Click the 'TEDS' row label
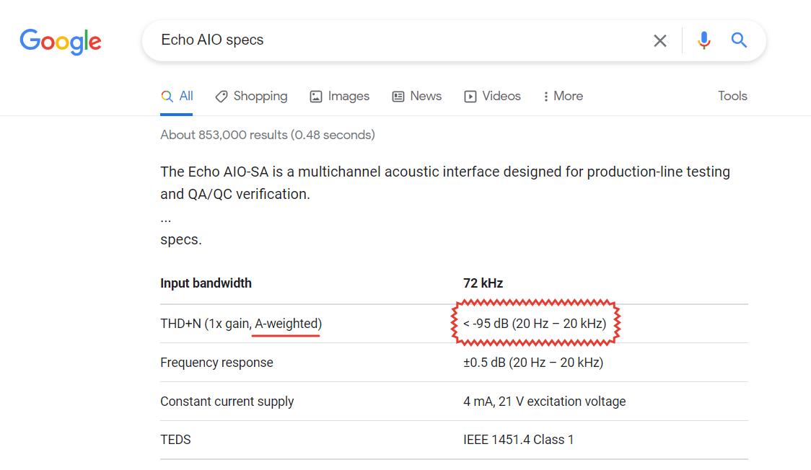Viewport: 811px width, 470px height. tap(175, 440)
